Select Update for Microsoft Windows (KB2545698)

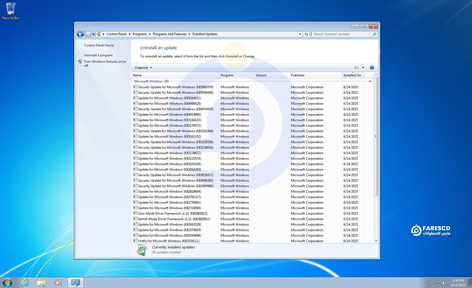point(170,236)
